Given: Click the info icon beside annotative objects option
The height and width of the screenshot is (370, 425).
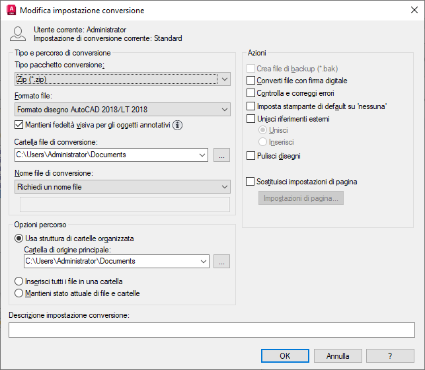Looking at the screenshot, I should 177,125.
